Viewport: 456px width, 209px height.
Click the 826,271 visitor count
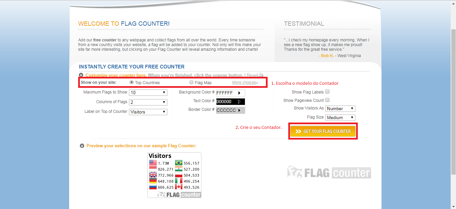[166, 169]
